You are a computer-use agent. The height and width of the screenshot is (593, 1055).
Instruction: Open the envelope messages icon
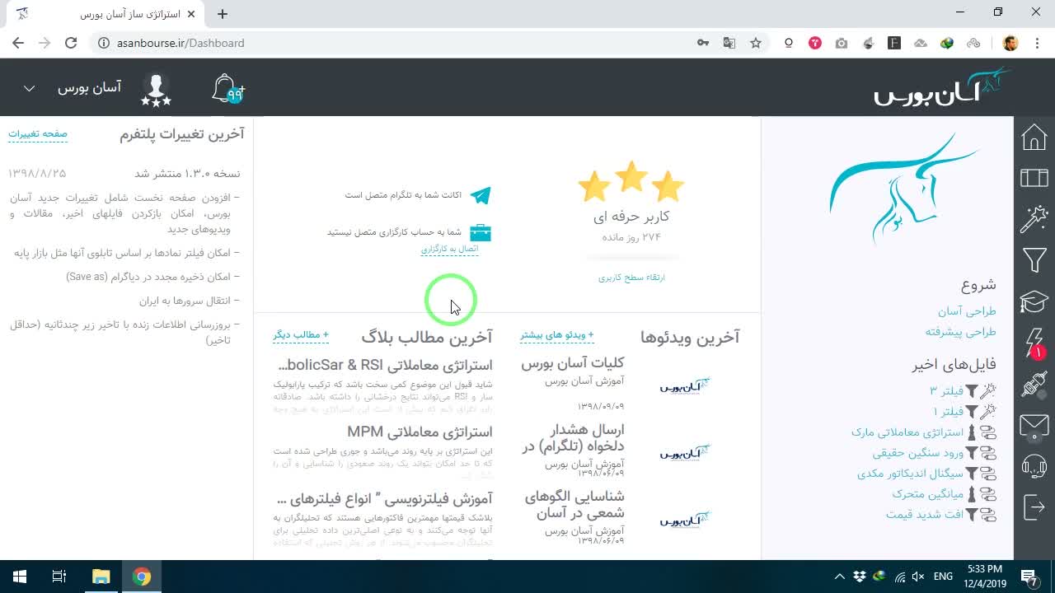[x=1034, y=426]
